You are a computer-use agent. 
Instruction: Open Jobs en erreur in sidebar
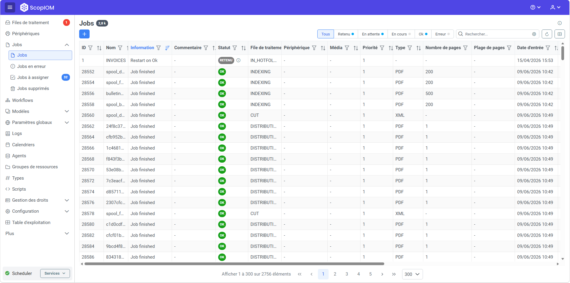point(31,66)
